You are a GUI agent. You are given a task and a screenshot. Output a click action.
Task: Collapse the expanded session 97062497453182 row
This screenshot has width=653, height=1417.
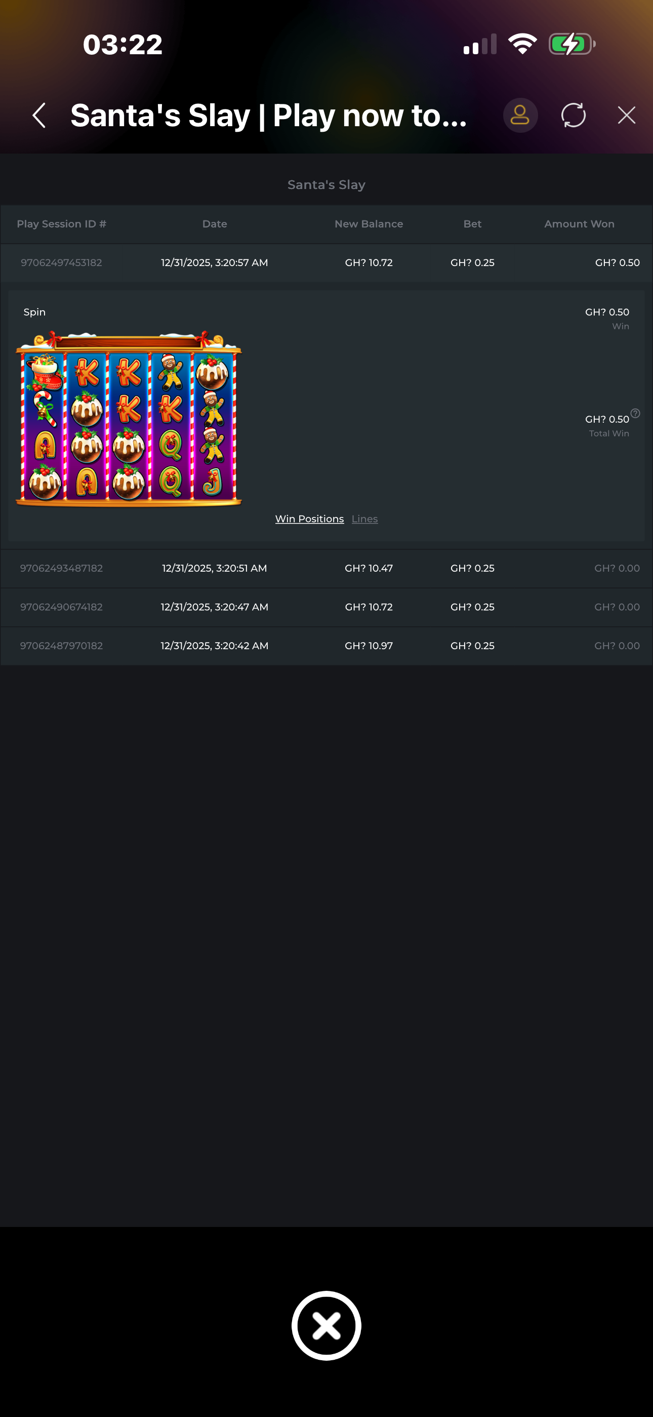(326, 263)
